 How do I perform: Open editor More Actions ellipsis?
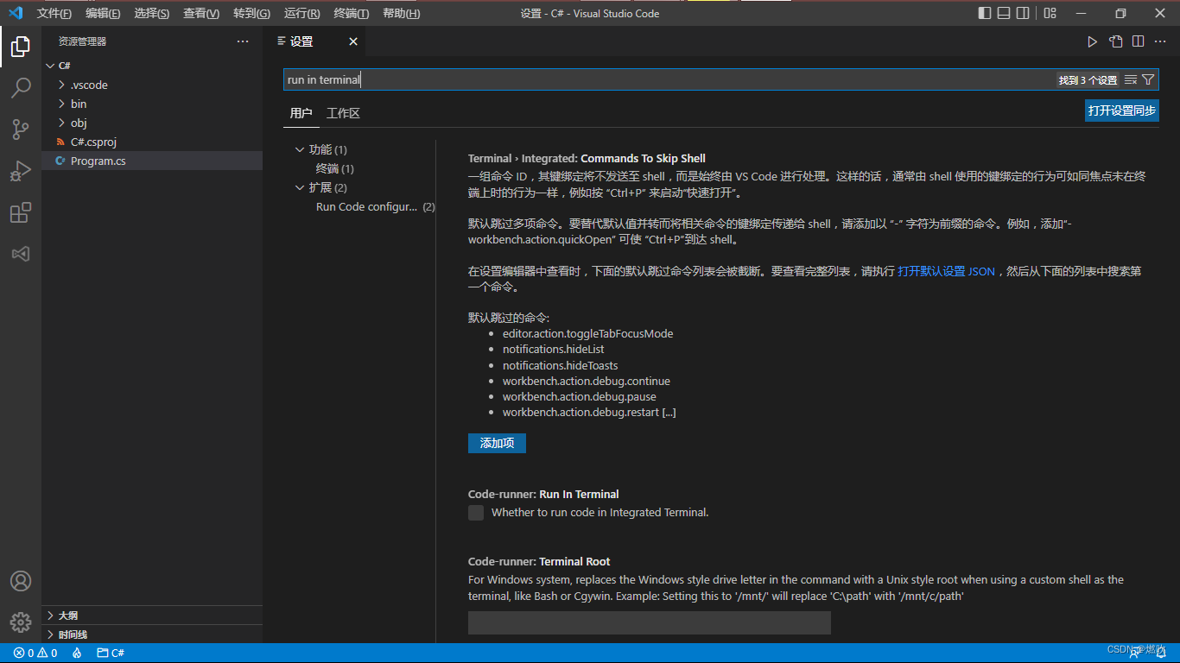click(1161, 41)
